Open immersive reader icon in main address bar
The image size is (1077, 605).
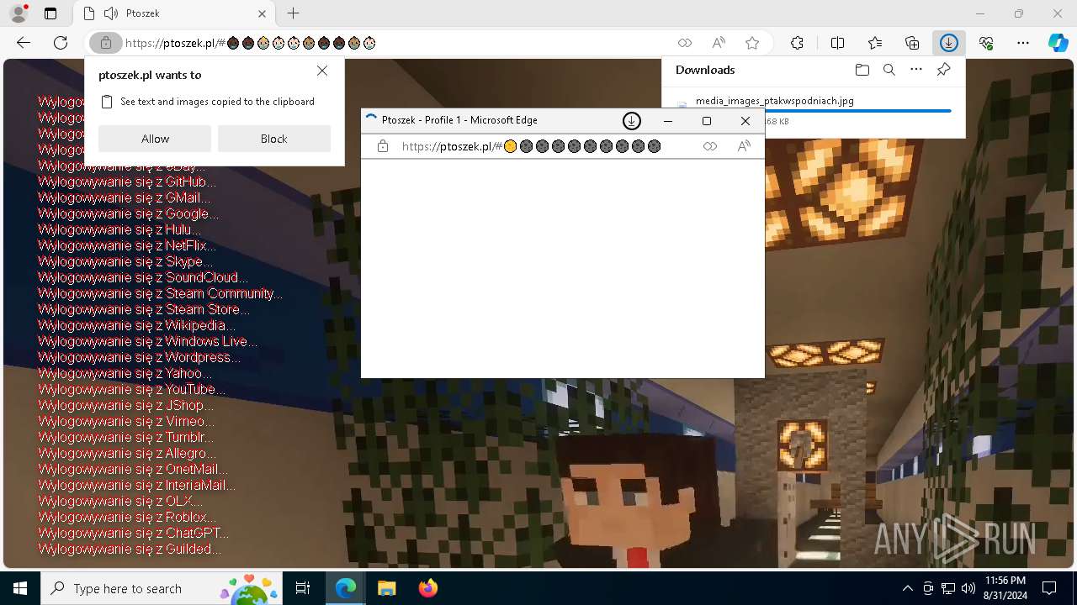tap(685, 43)
